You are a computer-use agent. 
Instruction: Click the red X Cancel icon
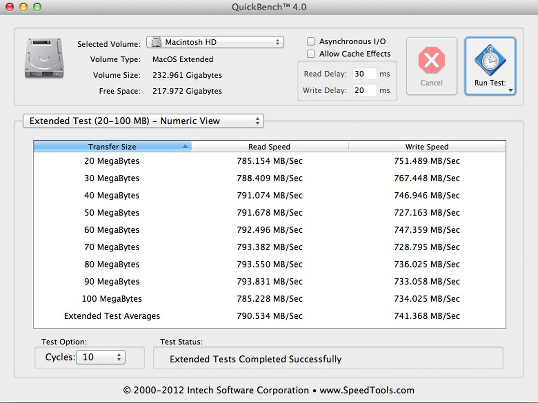tap(431, 60)
